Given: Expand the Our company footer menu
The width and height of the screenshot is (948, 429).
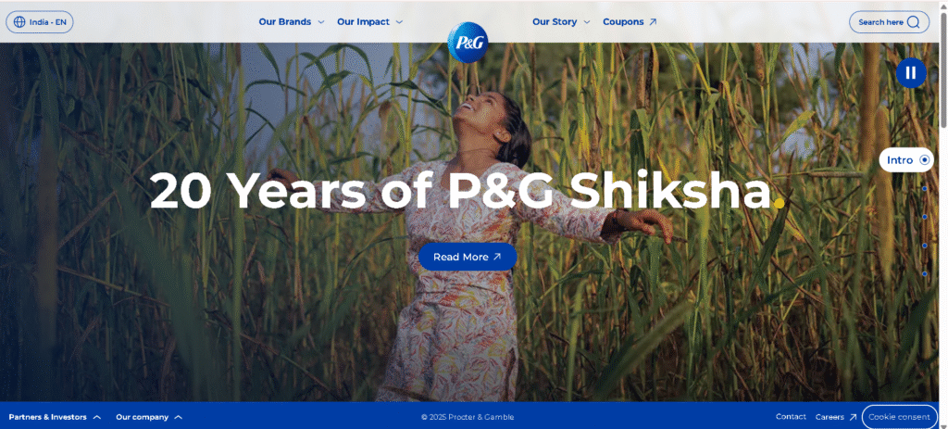Looking at the screenshot, I should [x=149, y=417].
